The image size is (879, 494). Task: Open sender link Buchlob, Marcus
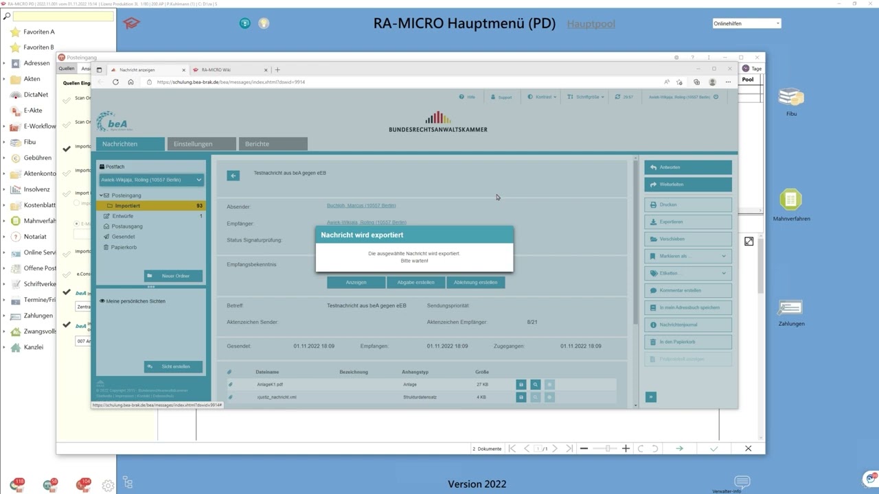click(361, 206)
